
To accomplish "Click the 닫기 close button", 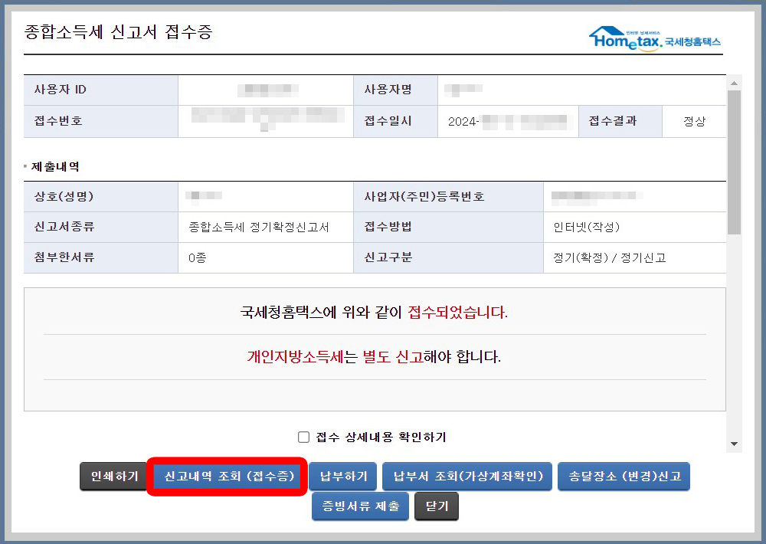I will point(436,506).
